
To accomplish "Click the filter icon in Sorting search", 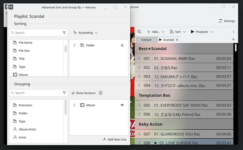I will pos(64,33).
